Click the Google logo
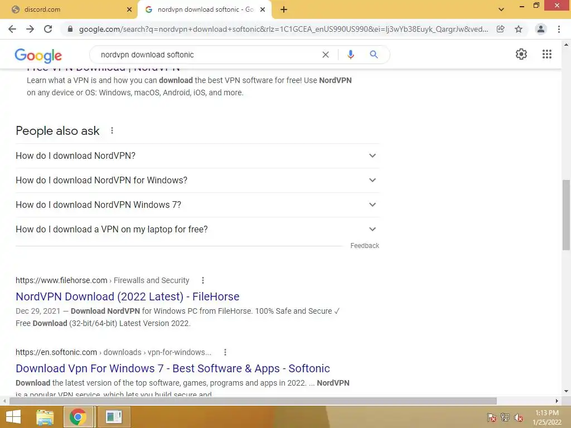Image resolution: width=571 pixels, height=428 pixels. tap(38, 55)
